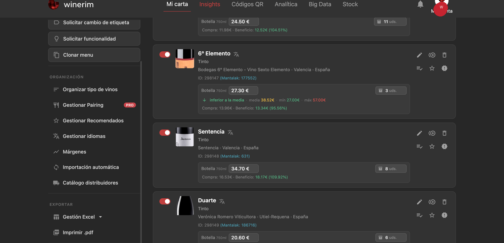The image size is (504, 243).
Task: Mark Duarte as recommended with star icon
Action: click(432, 215)
